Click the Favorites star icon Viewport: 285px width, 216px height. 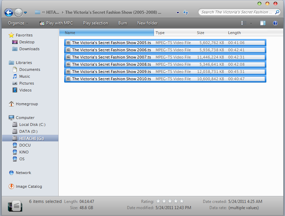click(11, 35)
